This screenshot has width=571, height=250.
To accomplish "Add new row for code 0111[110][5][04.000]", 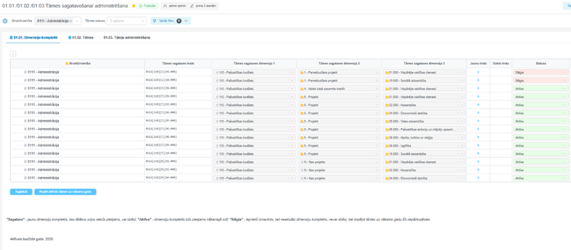I will [478, 112].
